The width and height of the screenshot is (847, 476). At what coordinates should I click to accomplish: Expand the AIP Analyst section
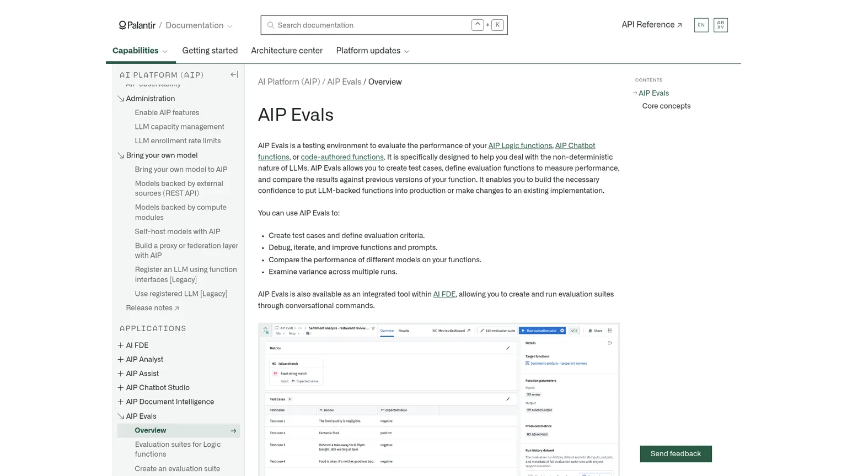pyautogui.click(x=121, y=360)
